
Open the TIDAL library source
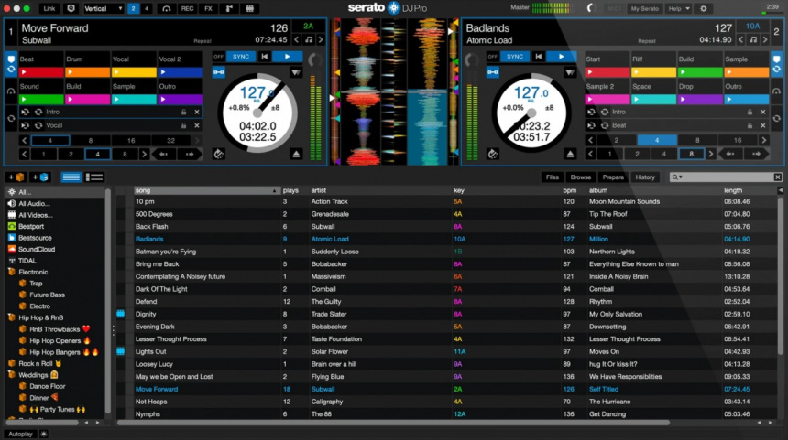(27, 261)
